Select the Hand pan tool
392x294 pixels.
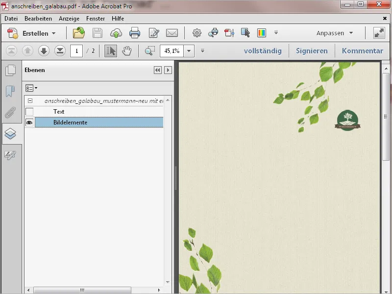127,51
